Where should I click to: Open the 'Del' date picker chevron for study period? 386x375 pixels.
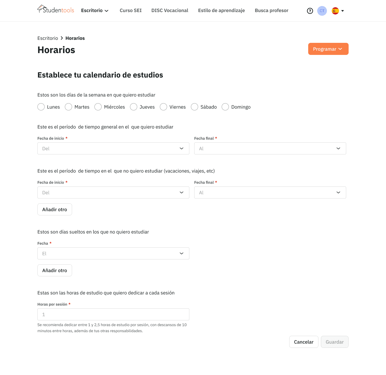click(x=182, y=148)
